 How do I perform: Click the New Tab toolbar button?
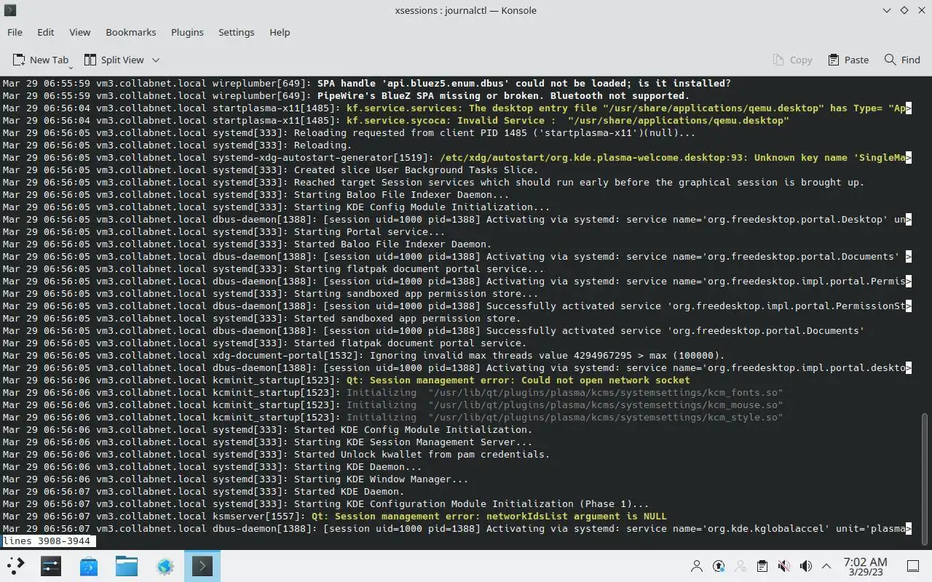tap(42, 60)
